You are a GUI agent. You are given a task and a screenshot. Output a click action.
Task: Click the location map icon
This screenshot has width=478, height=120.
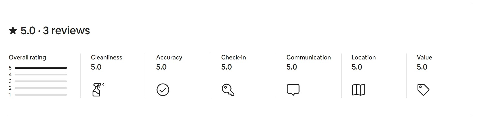point(358,90)
